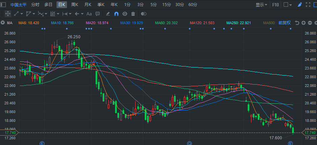Select the range span measuring tool
This screenshot has width=317, height=145.
tap(65, 14)
